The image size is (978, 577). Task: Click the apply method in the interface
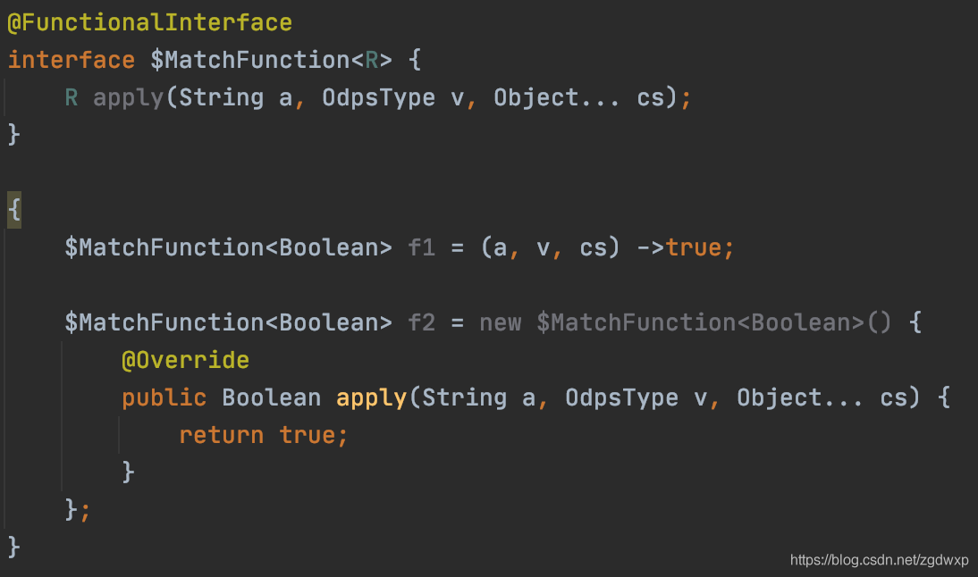click(x=128, y=98)
